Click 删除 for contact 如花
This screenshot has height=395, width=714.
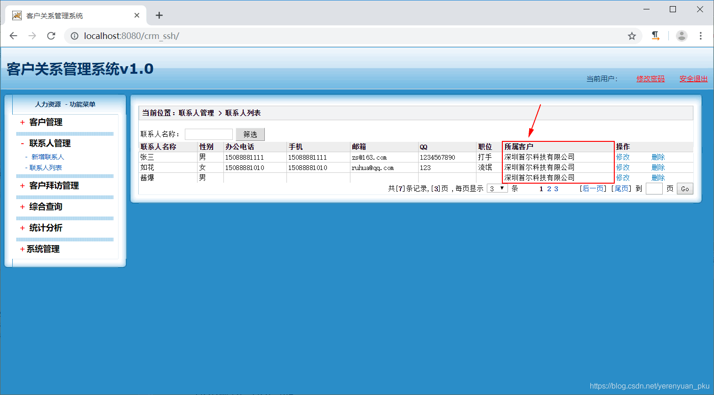click(658, 167)
